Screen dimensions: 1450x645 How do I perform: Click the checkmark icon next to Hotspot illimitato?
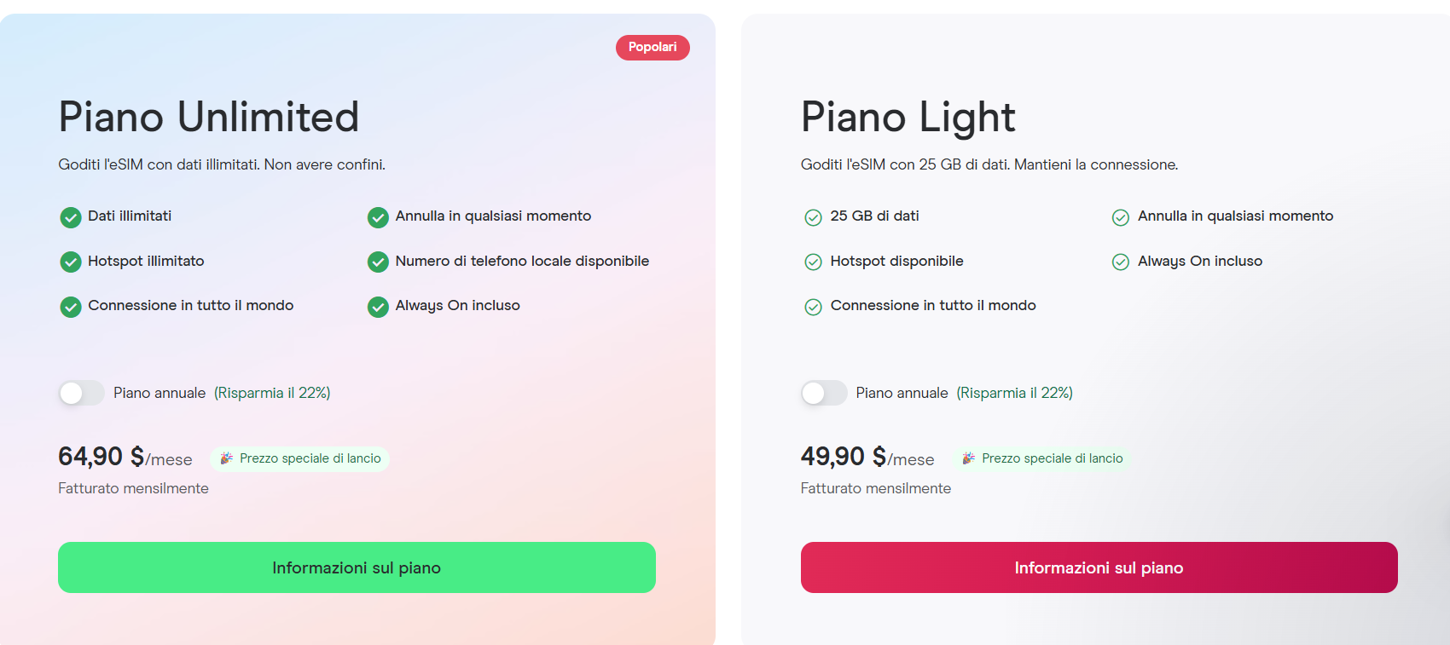pyautogui.click(x=71, y=262)
